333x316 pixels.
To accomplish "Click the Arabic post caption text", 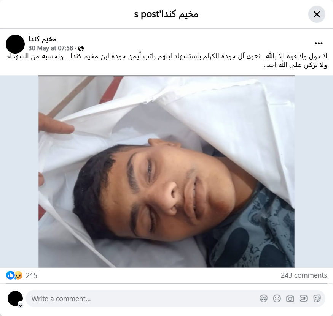I will point(167,61).
